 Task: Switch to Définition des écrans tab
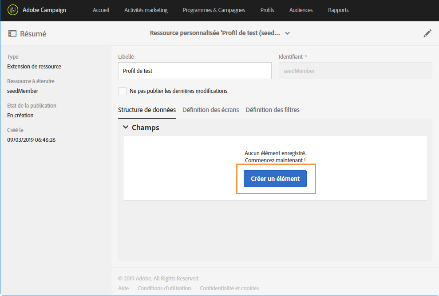coord(210,110)
